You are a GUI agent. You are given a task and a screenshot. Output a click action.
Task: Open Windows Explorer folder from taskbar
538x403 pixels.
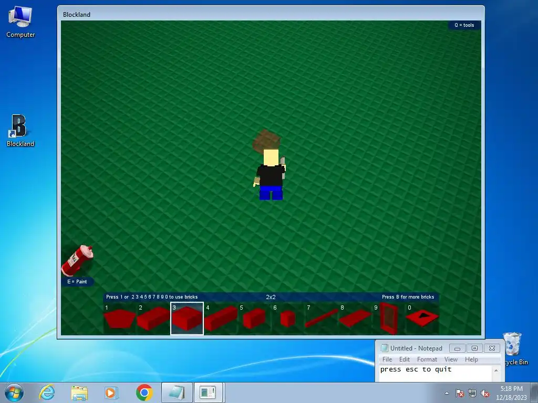click(x=79, y=393)
